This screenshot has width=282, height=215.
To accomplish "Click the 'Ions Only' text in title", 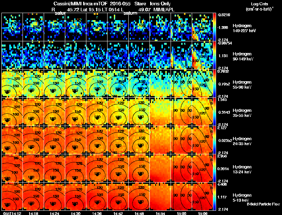I will [x=160, y=4].
